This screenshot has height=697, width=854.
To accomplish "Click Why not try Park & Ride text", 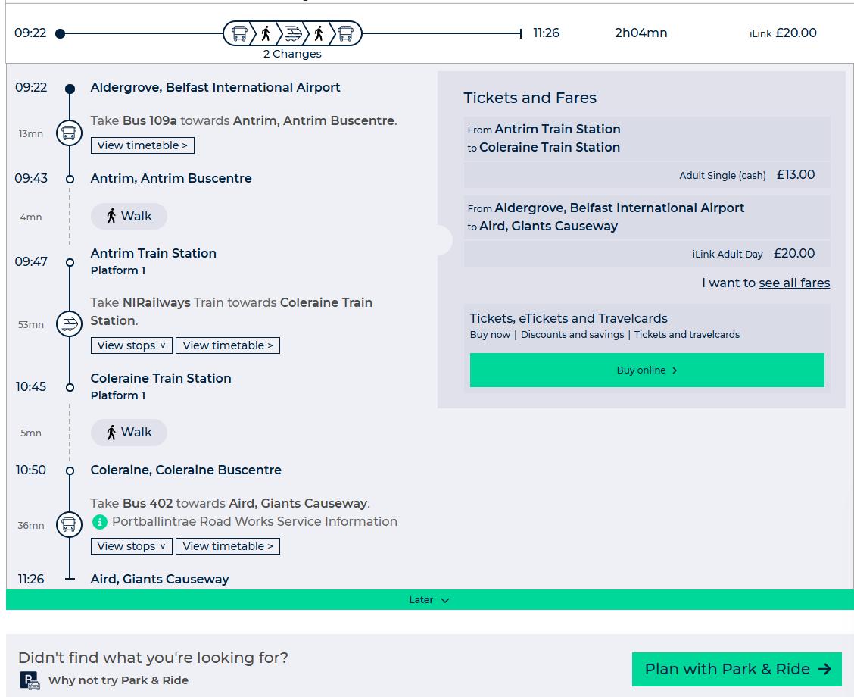I will click(118, 680).
